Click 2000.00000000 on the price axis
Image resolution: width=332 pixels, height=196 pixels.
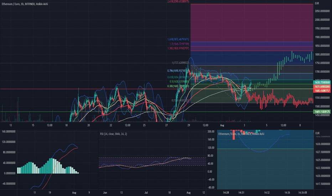click(322, 20)
